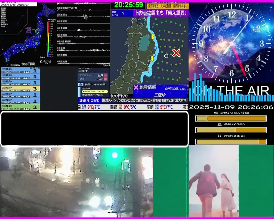Image resolution: width=274 pixels, height=219 pixels.
Task: Click the 宮崎県 都城 waveform label
Action: (62, 55)
